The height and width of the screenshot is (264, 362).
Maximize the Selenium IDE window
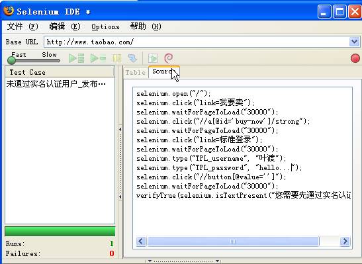[339, 11]
